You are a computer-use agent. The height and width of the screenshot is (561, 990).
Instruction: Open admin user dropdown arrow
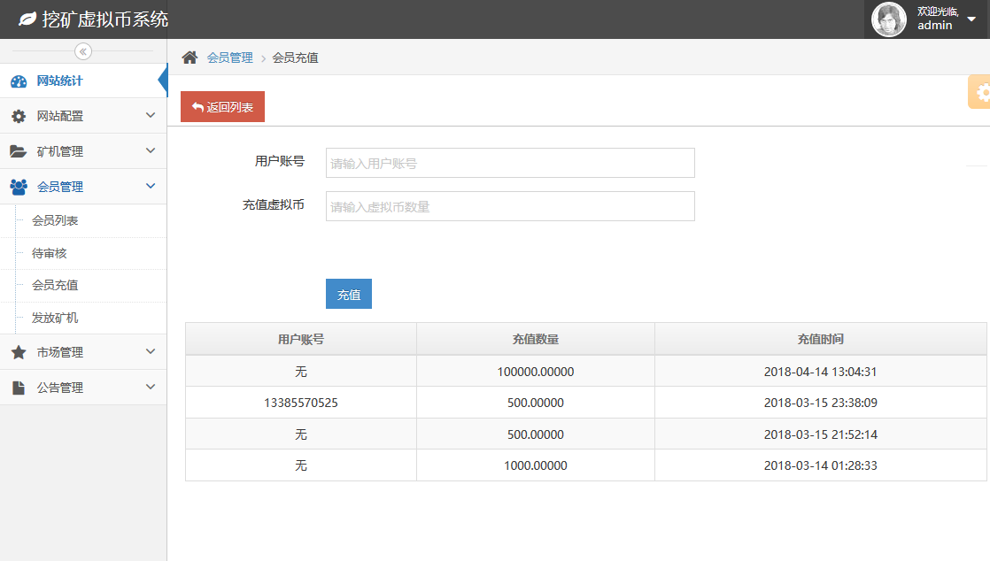coord(971,19)
